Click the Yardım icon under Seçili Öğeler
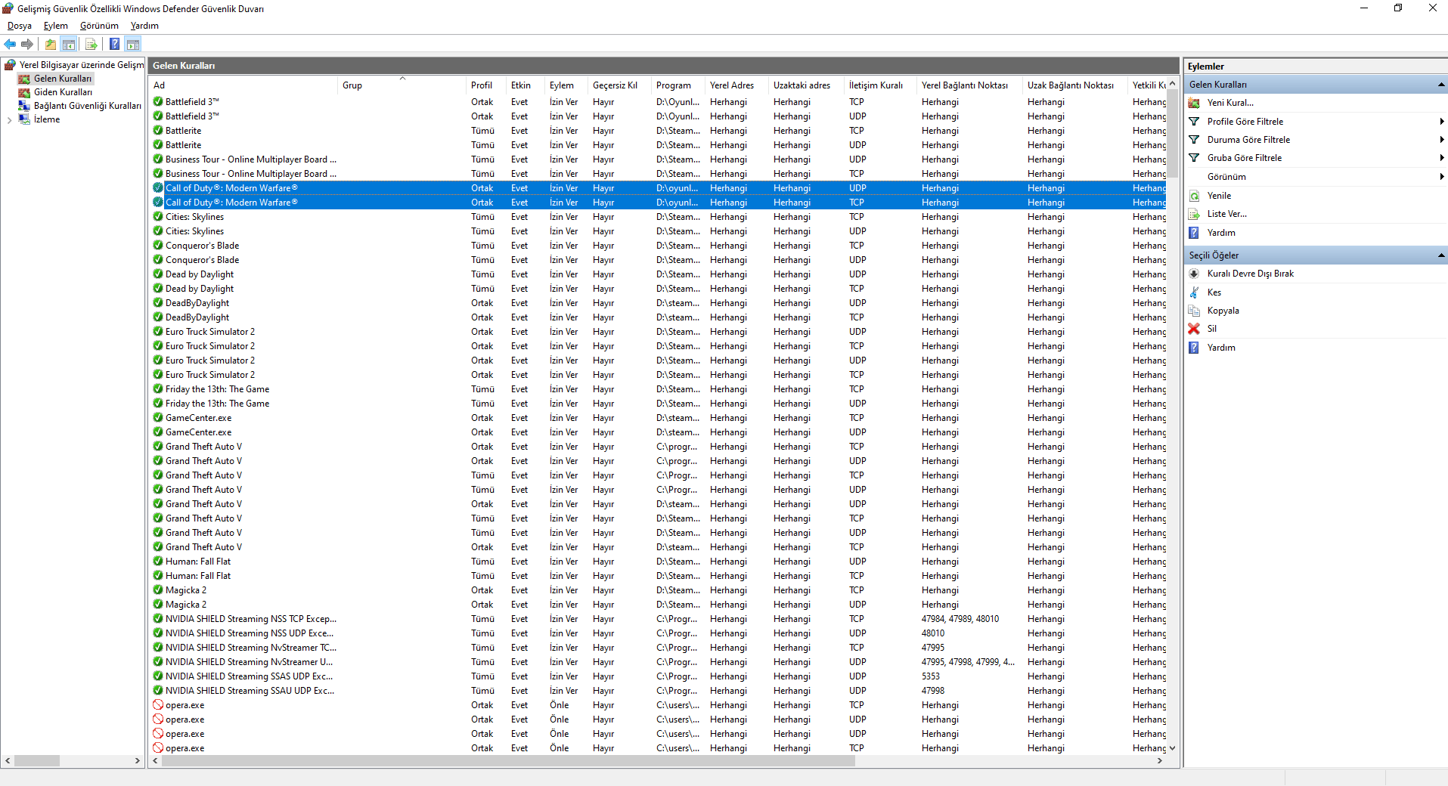1448x786 pixels. pos(1194,348)
